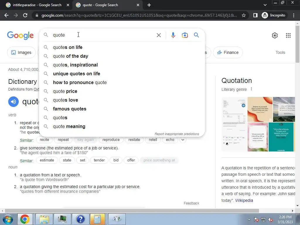300x225 pixels.
Task: Pick suggestion 'famous quotes'
Action: tap(122, 109)
